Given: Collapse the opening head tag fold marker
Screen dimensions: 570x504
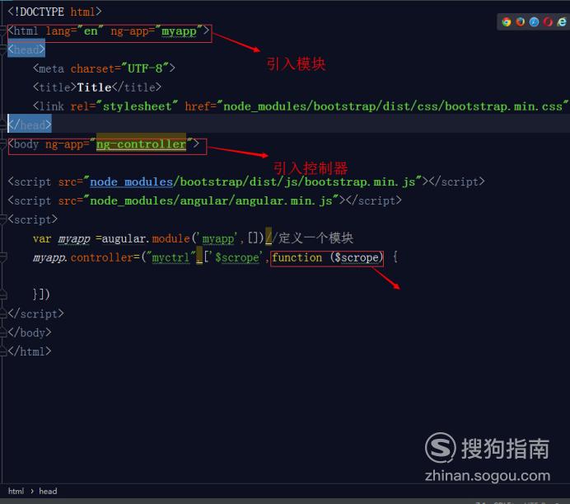Looking at the screenshot, I should 3,49.
